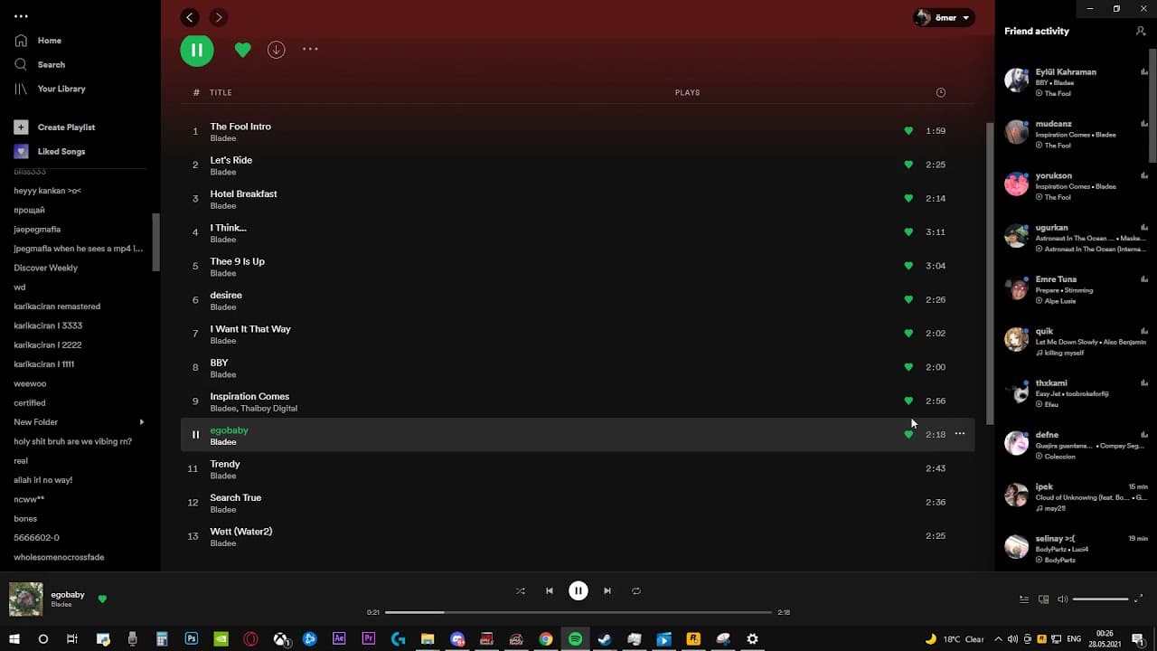Screen dimensions: 1157x651
Task: Open the connect to a device icon
Action: point(1044,599)
